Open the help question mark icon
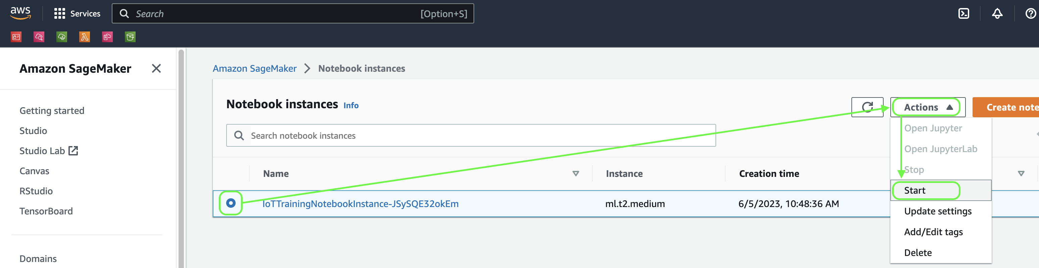Screen dimensions: 1039x268 click(x=1031, y=14)
